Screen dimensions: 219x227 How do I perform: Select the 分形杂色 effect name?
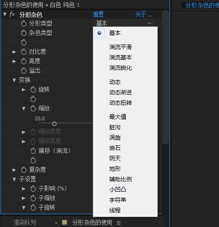[x=31, y=15]
